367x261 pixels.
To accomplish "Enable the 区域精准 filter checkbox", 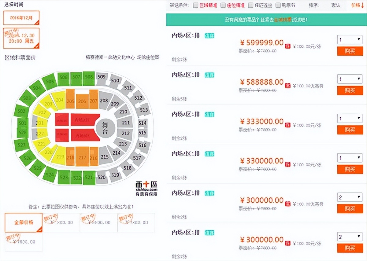I will (196, 5).
